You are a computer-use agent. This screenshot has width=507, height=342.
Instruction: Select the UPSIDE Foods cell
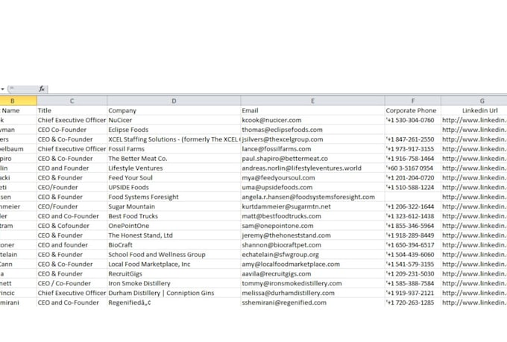click(174, 188)
